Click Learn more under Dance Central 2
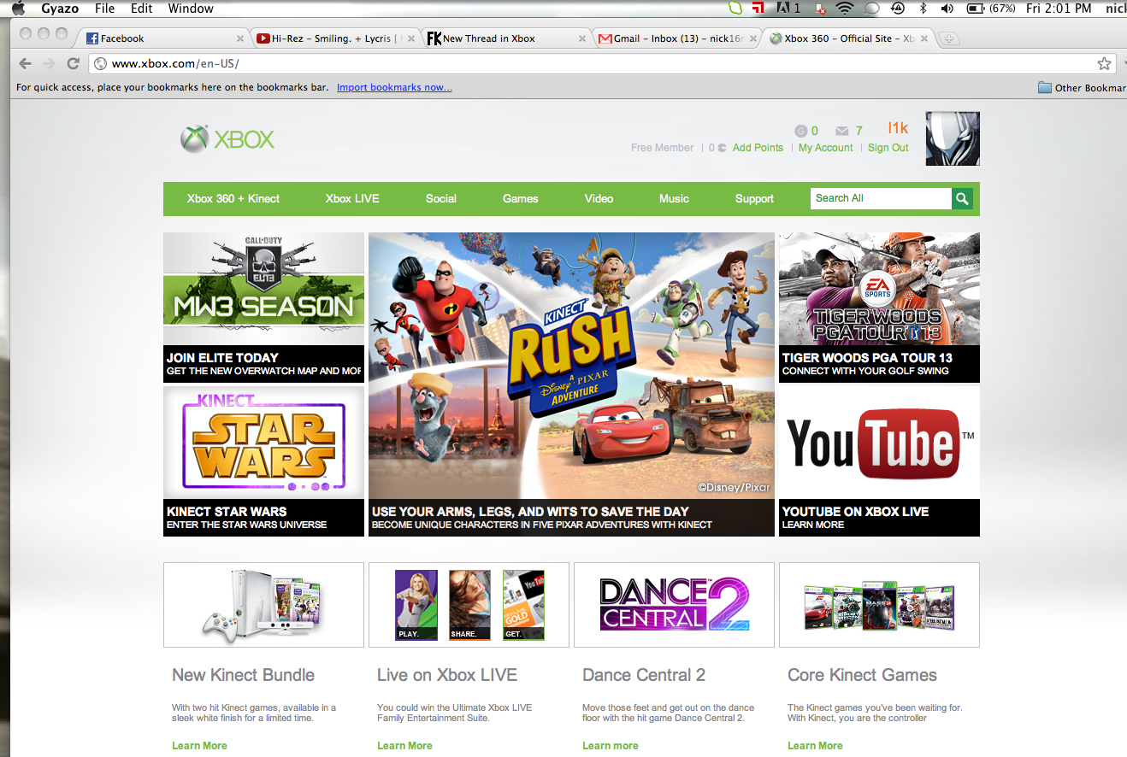The image size is (1127, 757). tap(610, 746)
